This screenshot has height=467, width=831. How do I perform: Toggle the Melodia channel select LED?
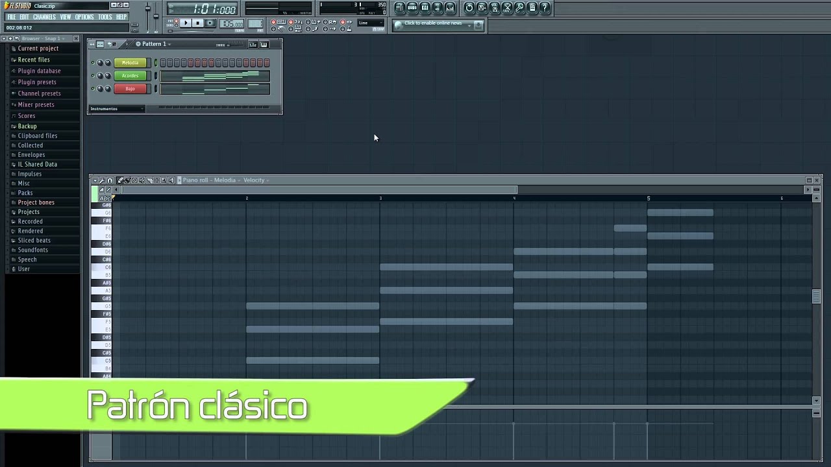(156, 62)
